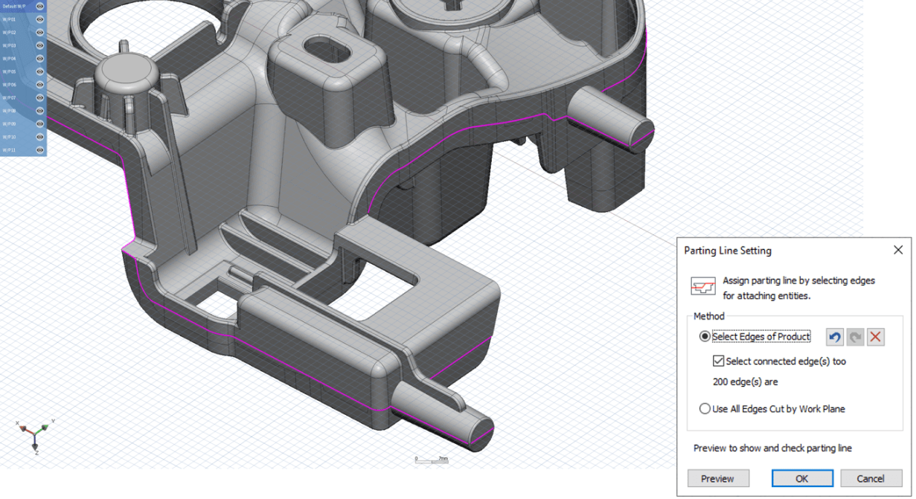Select the W/P04 work plane label
This screenshot has width=916, height=499.
point(9,58)
